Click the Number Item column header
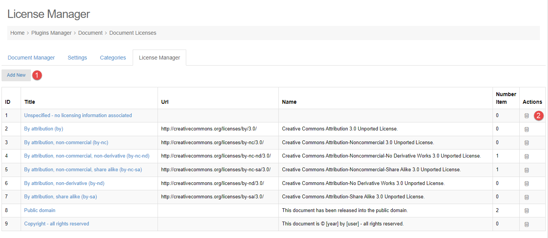The height and width of the screenshot is (238, 548). [x=506, y=98]
